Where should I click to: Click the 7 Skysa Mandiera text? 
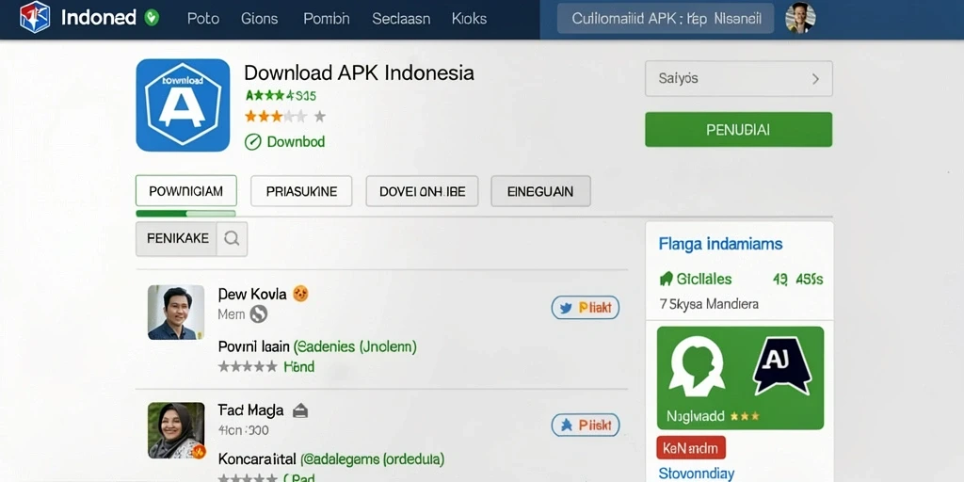(709, 304)
